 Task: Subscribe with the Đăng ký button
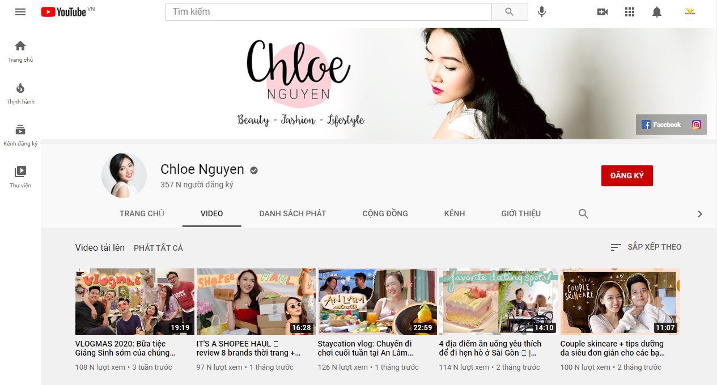tap(627, 176)
